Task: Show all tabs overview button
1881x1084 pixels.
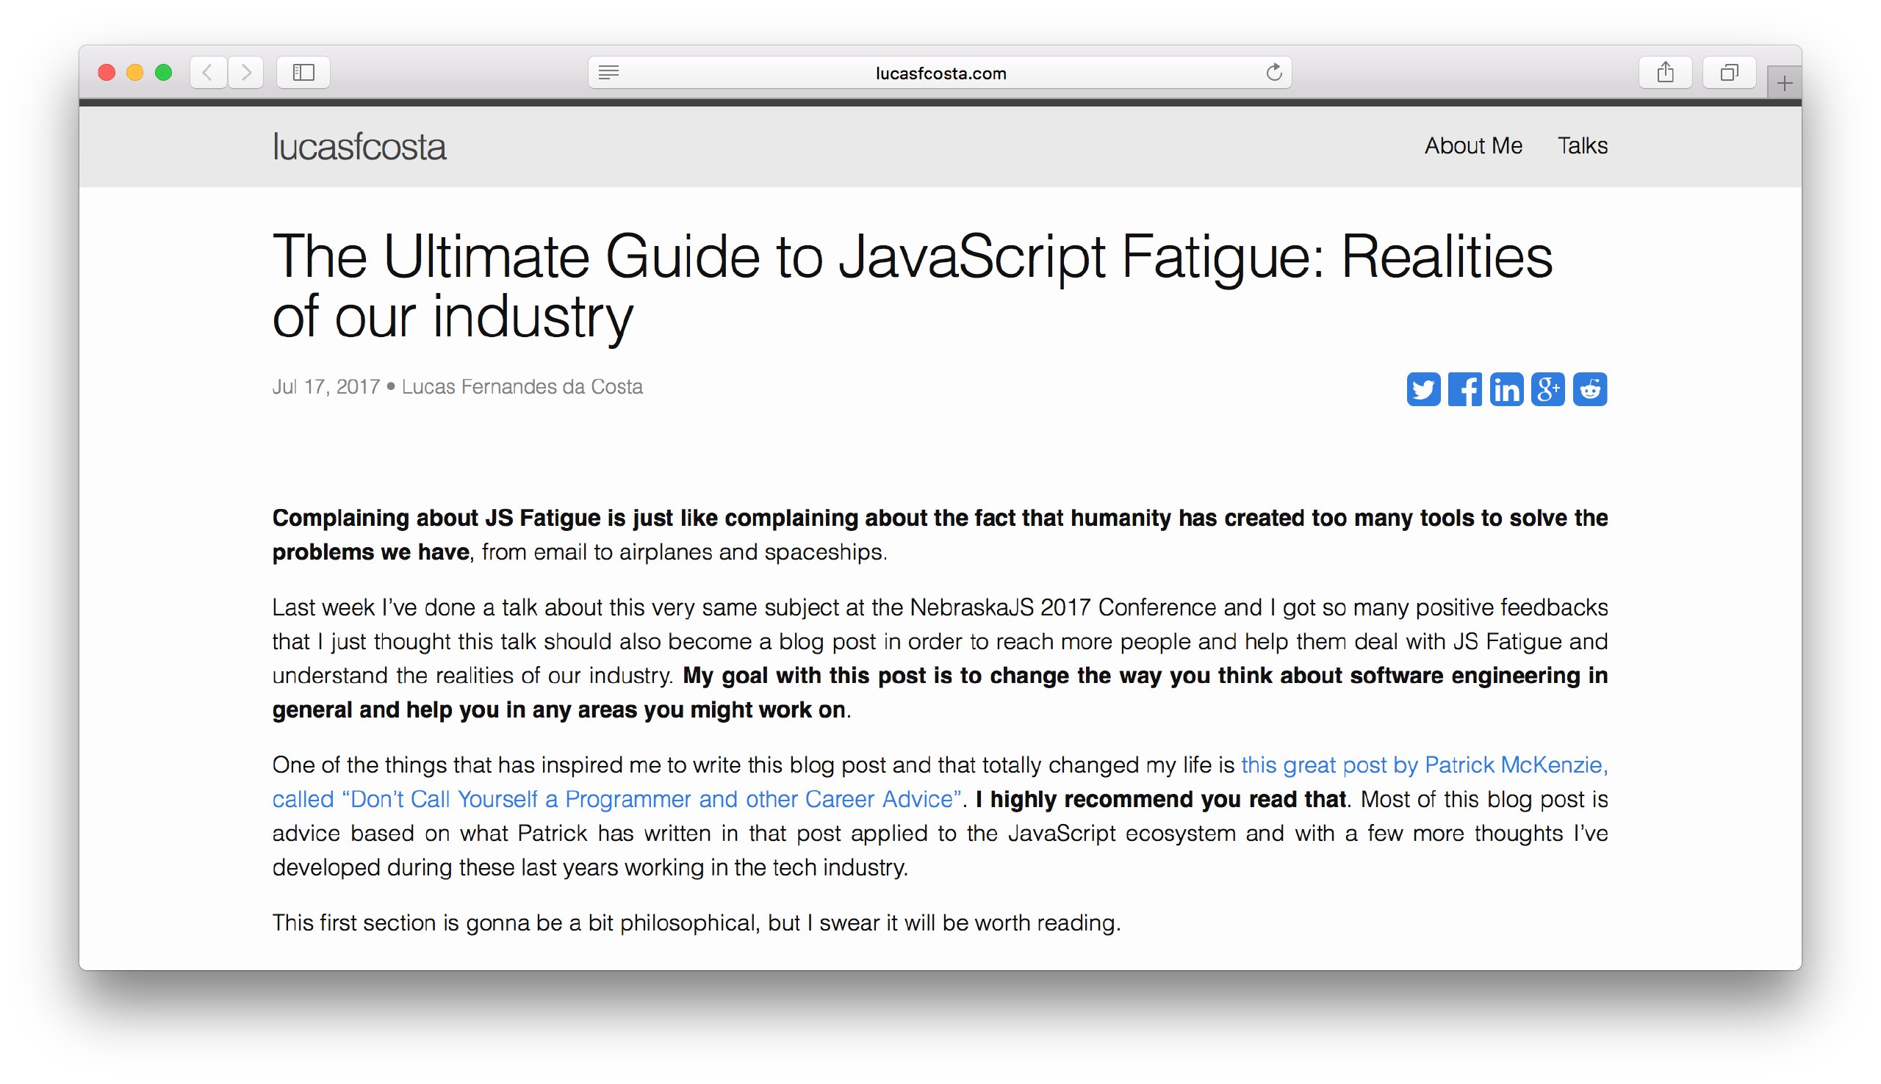Action: [1729, 72]
